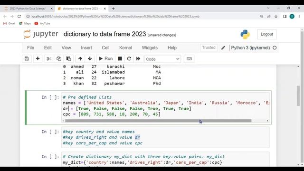
Task: Click the '#key country and value names' comment
Action: [x=99, y=132]
